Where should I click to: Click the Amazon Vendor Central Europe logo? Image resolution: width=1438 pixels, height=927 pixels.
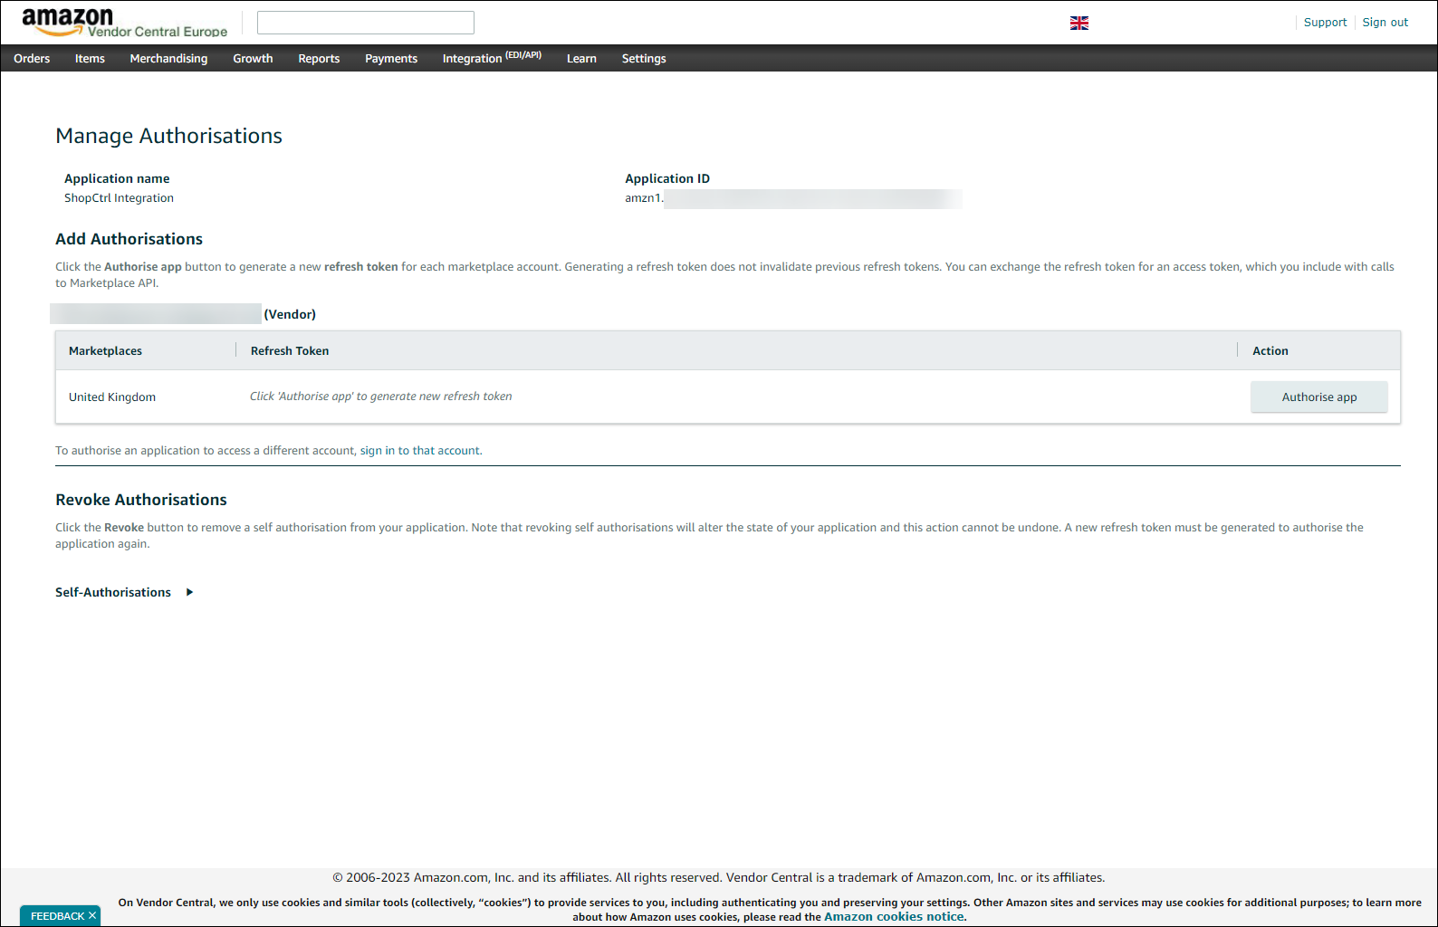[x=124, y=23]
